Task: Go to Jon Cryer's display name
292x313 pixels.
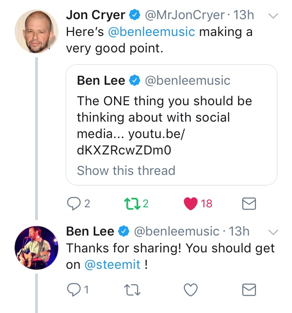Action: point(95,15)
